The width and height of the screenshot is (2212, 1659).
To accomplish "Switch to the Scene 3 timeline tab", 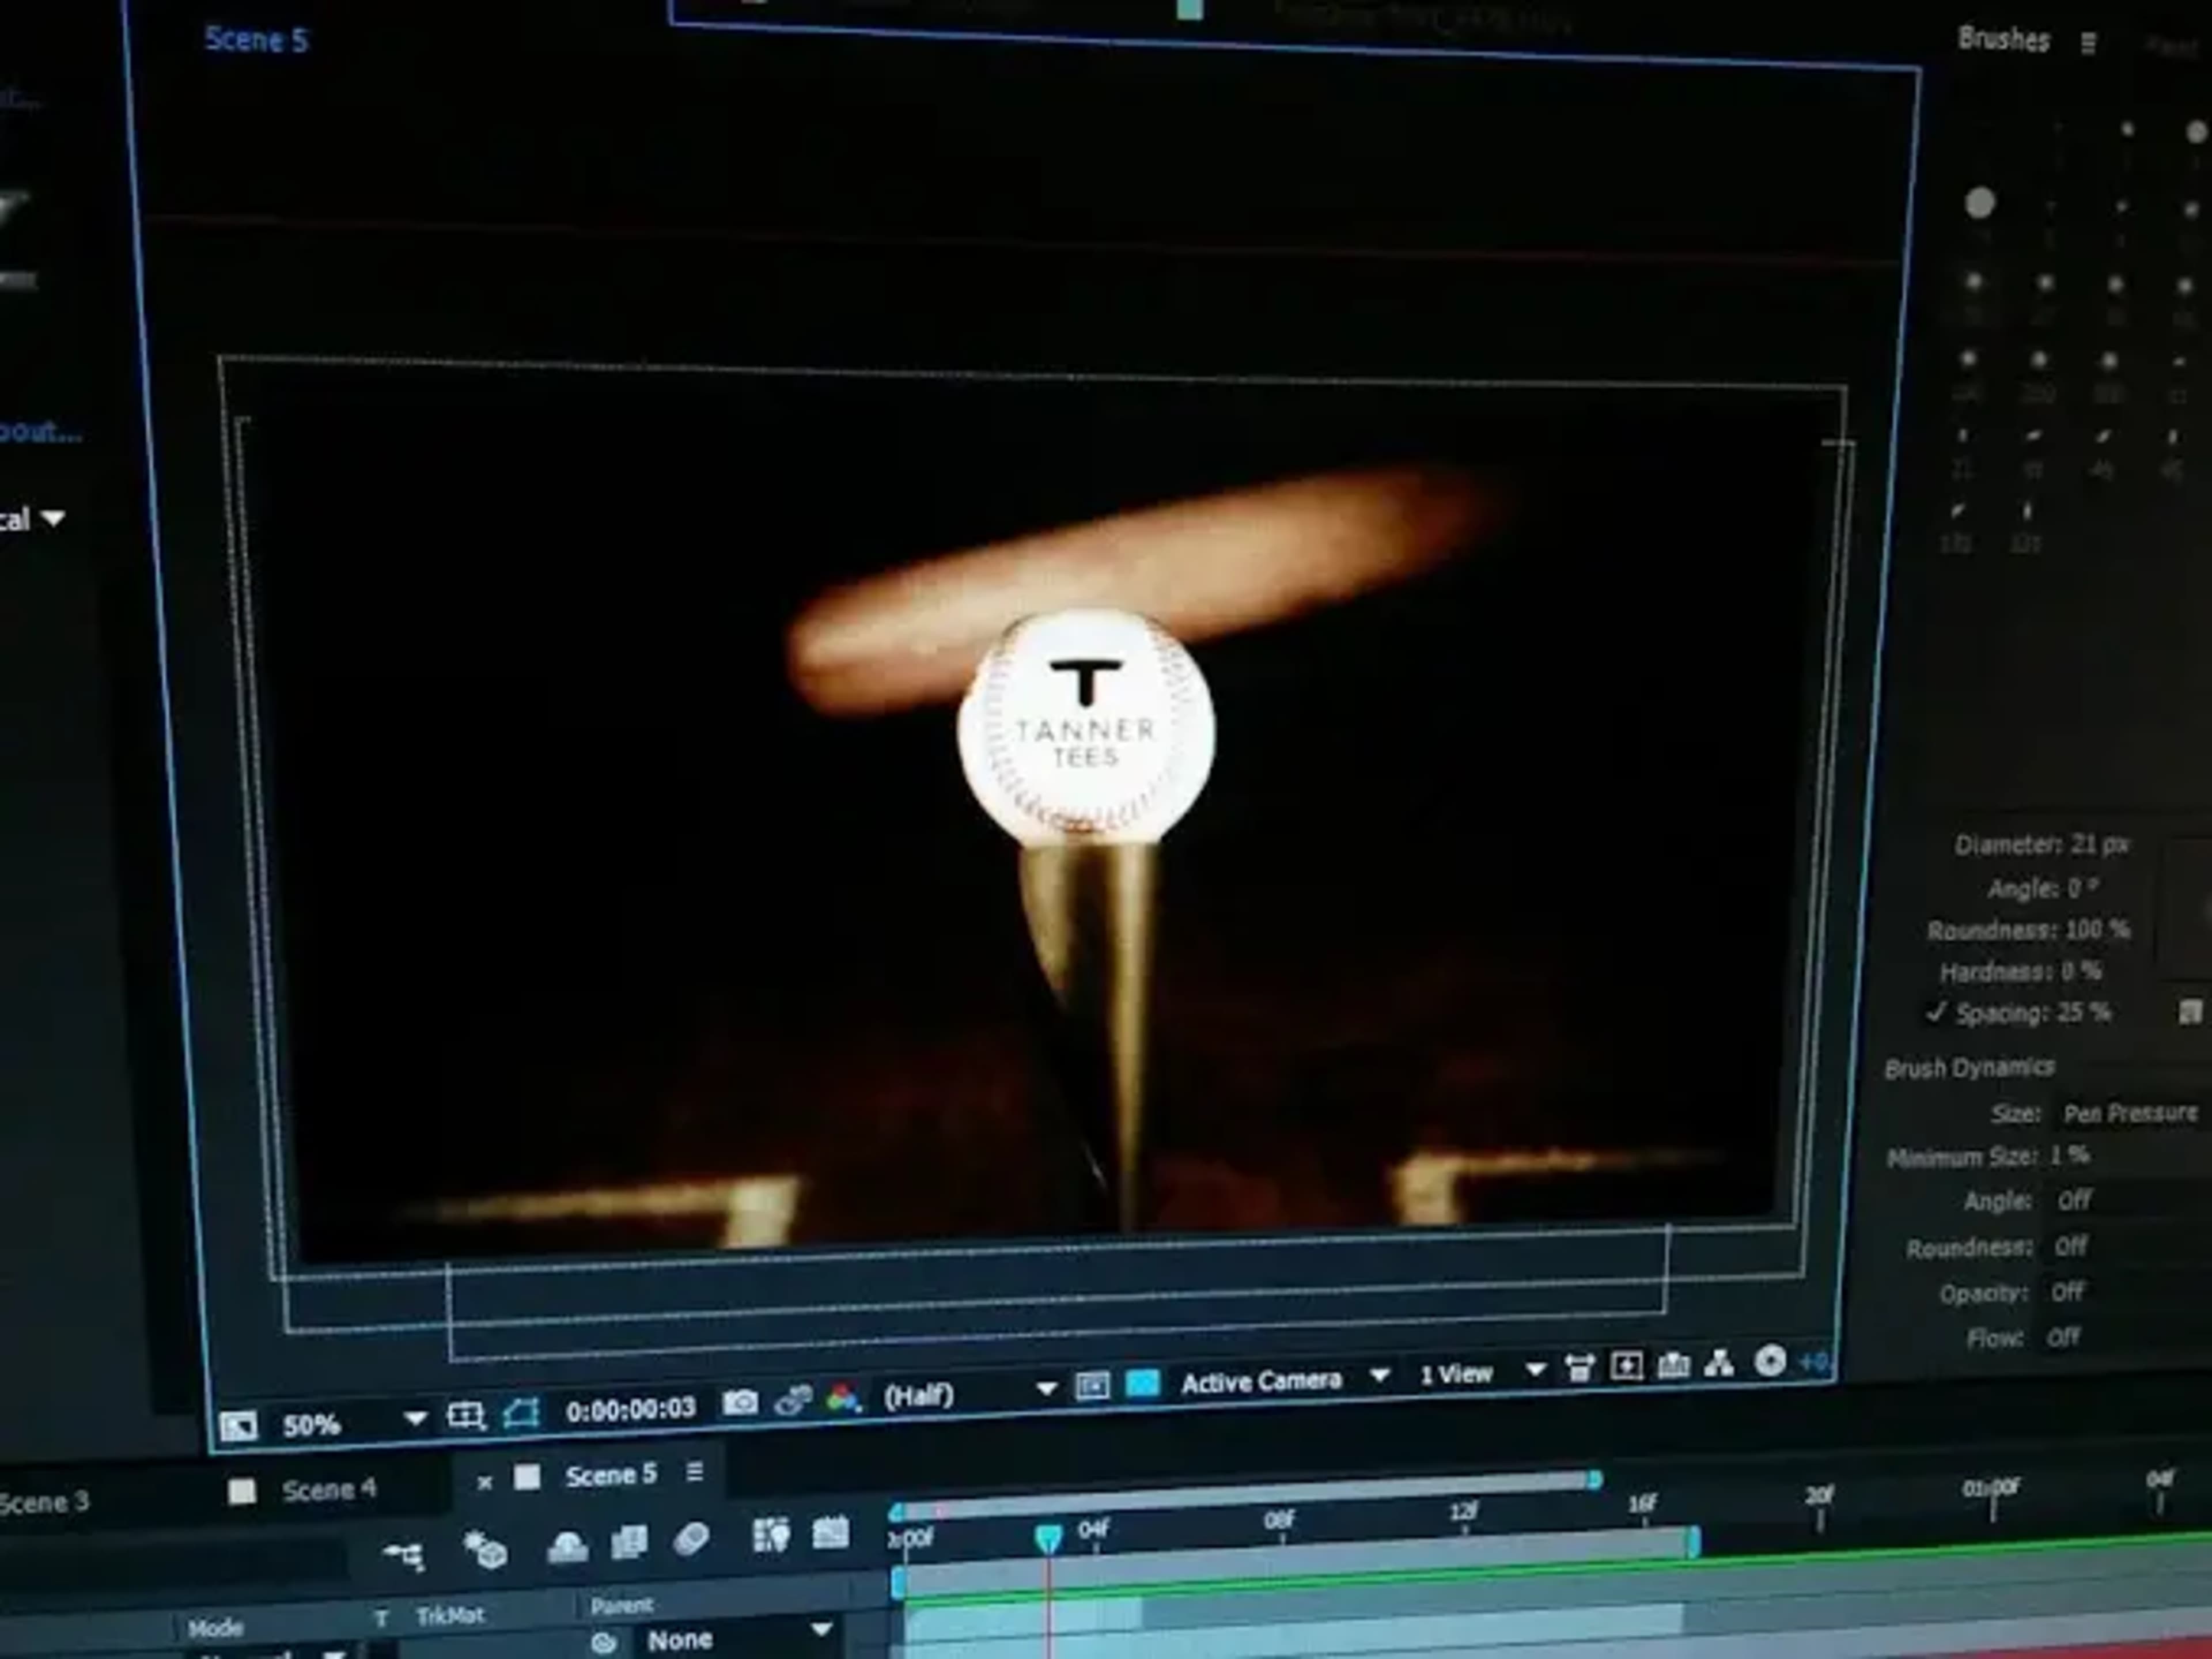I will tap(44, 1502).
